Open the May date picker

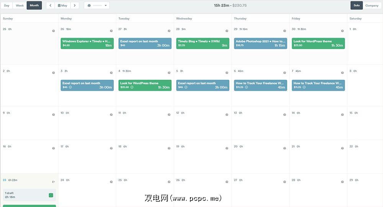[62, 5]
